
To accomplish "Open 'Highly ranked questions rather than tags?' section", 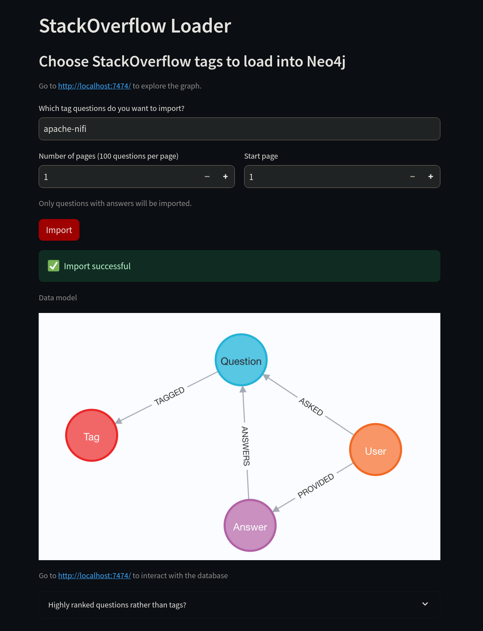I will [x=117, y=605].
